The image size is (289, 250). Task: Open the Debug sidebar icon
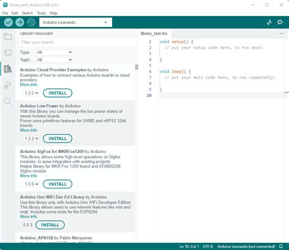(8, 85)
